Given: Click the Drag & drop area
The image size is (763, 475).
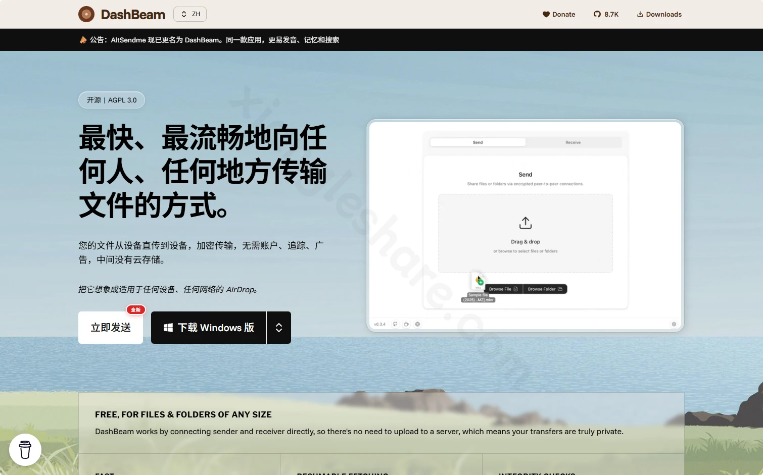Looking at the screenshot, I should click(x=526, y=233).
